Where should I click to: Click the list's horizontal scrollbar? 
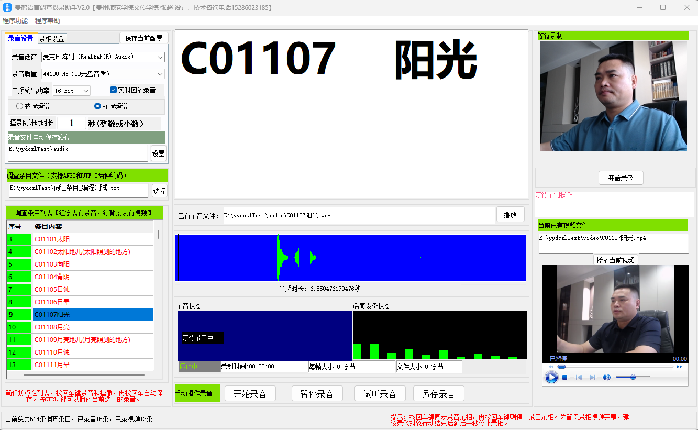coord(84,375)
